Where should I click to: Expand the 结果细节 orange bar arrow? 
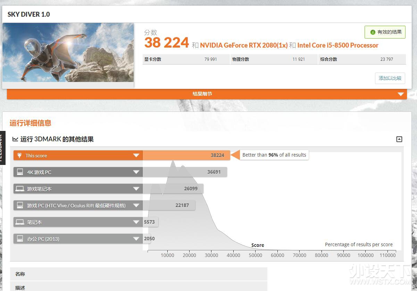coord(401,94)
